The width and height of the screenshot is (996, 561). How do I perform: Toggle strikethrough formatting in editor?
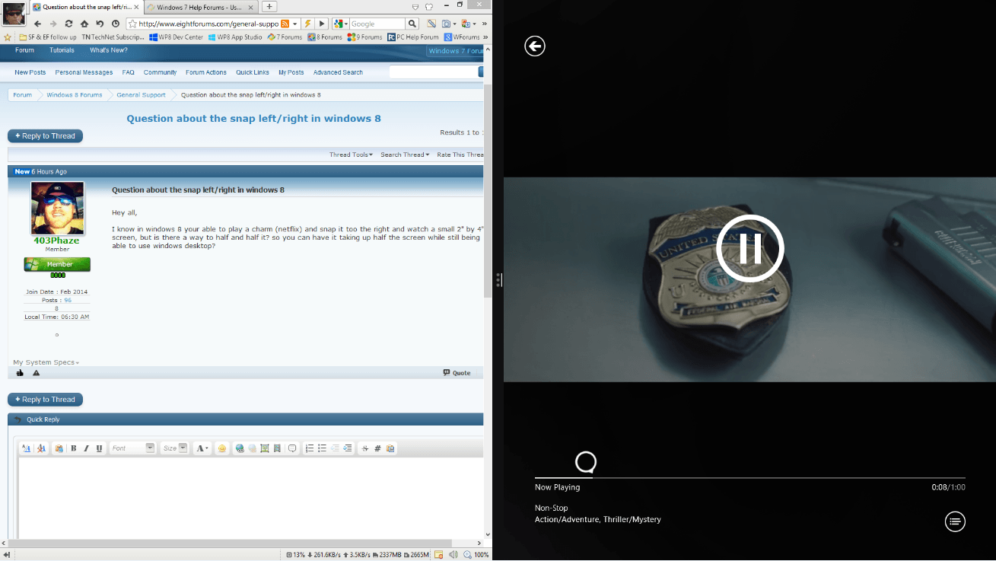coord(365,448)
